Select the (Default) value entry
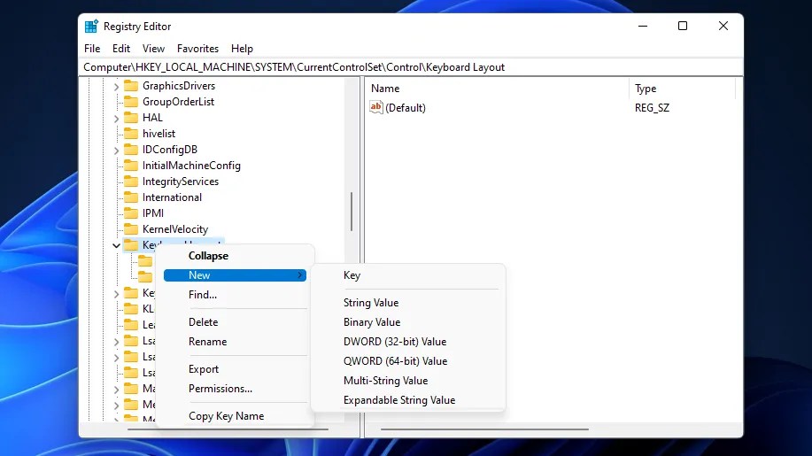Screen dimensions: 812x456 point(405,108)
